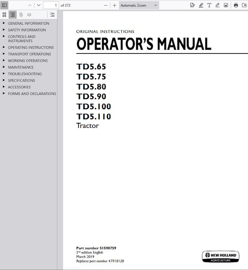Select the draw pencil tool
The width and height of the screenshot is (248, 270).
coord(217,5)
